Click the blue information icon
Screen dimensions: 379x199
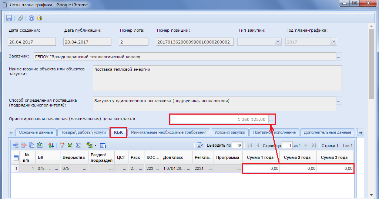31,18
